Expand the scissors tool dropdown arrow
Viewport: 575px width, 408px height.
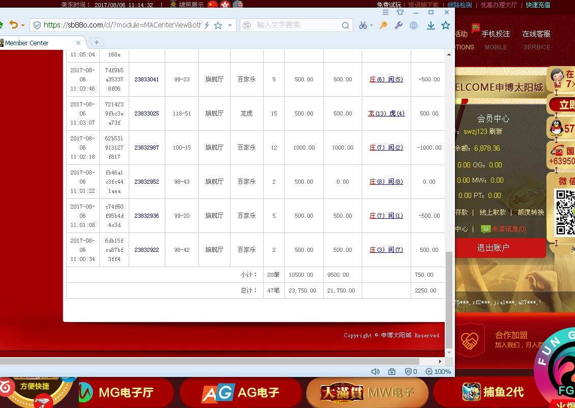point(371,25)
